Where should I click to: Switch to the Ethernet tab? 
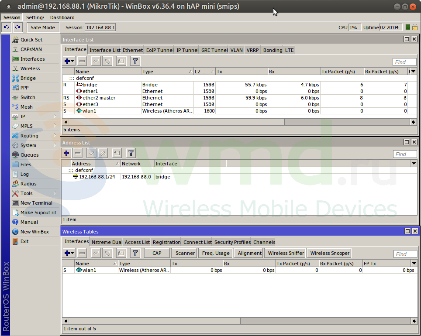click(133, 50)
